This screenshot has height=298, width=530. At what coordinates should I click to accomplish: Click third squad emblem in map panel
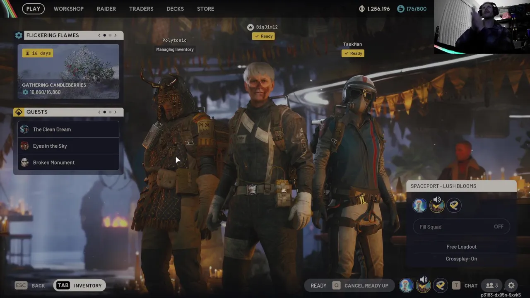coord(454,205)
